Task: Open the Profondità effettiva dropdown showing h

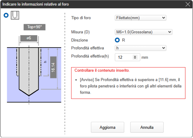Action: (x=140, y=48)
